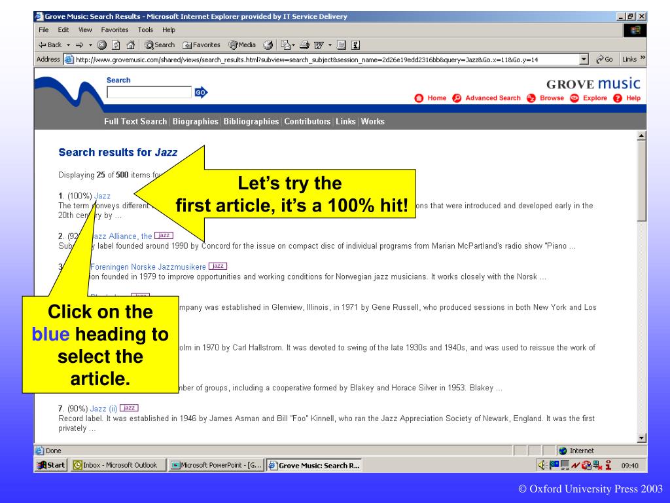Open the Help menu in the menu bar
The height and width of the screenshot is (503, 670).
[169, 30]
